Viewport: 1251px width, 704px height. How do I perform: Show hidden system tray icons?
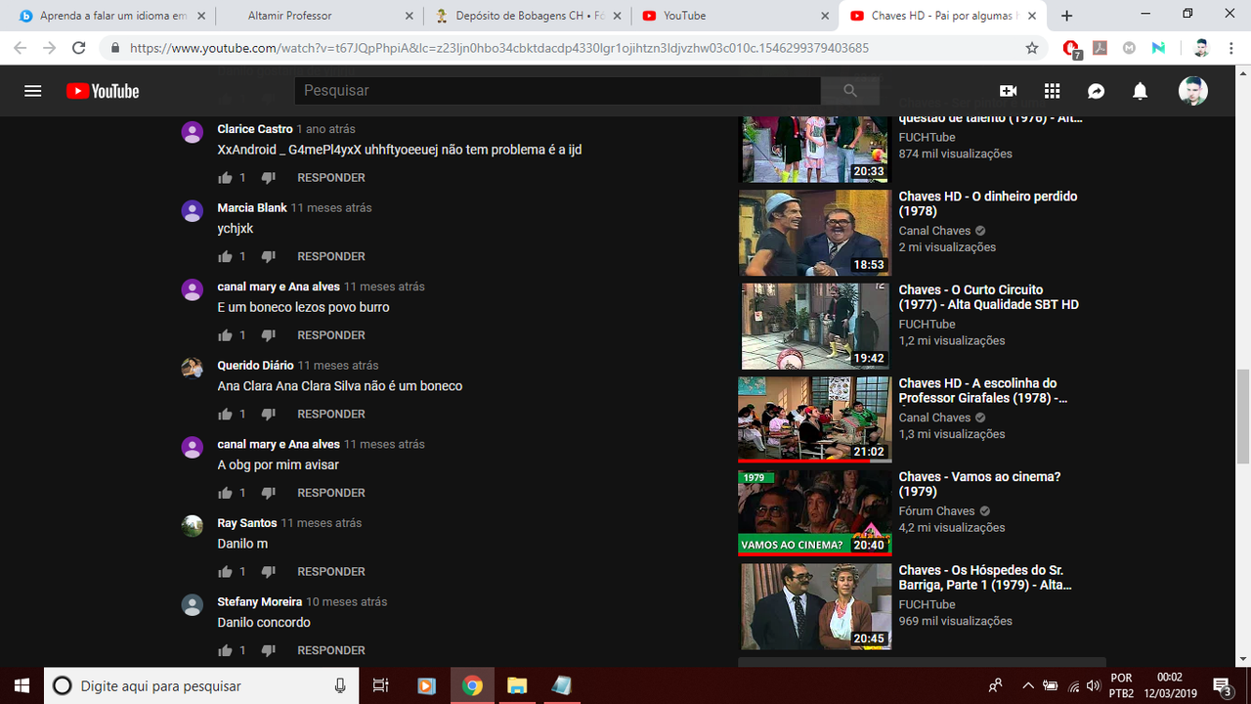tap(1027, 685)
